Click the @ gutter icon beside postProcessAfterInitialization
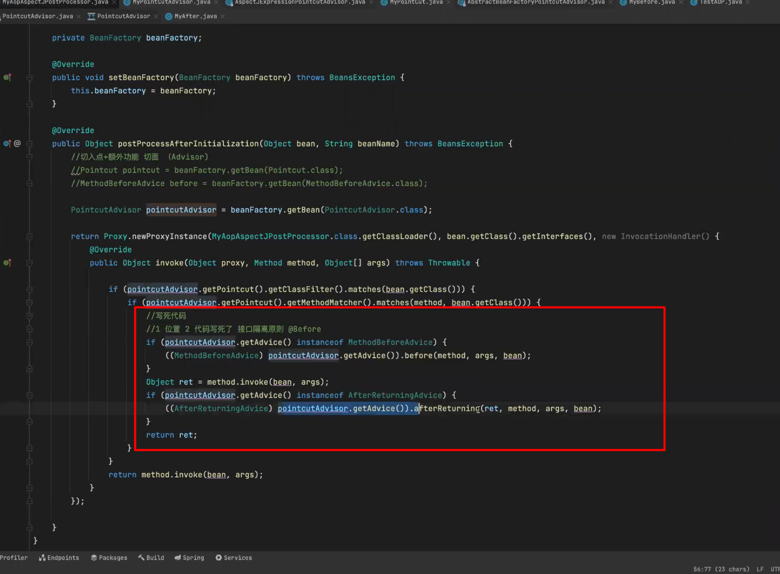This screenshot has width=780, height=574. coord(17,143)
